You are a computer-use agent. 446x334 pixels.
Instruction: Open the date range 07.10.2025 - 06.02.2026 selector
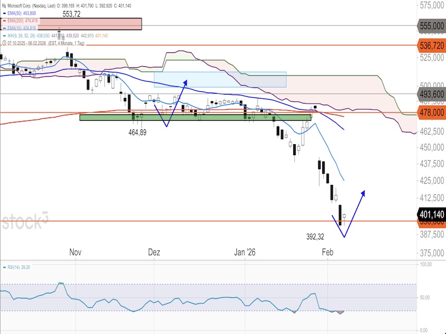33,42
